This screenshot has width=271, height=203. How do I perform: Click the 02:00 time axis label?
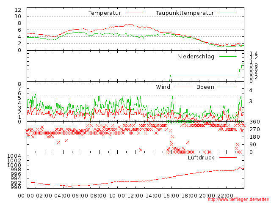pos(44,196)
